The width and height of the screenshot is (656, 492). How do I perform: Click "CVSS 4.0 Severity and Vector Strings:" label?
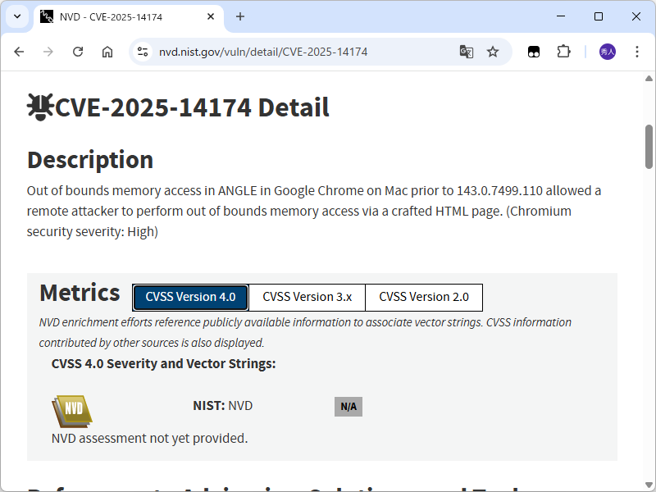coord(163,364)
